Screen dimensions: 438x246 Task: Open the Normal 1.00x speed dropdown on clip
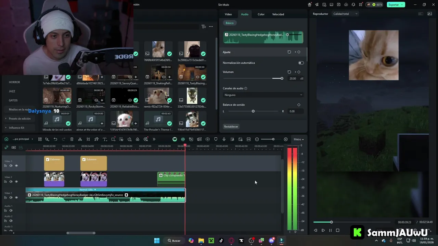pos(88,190)
